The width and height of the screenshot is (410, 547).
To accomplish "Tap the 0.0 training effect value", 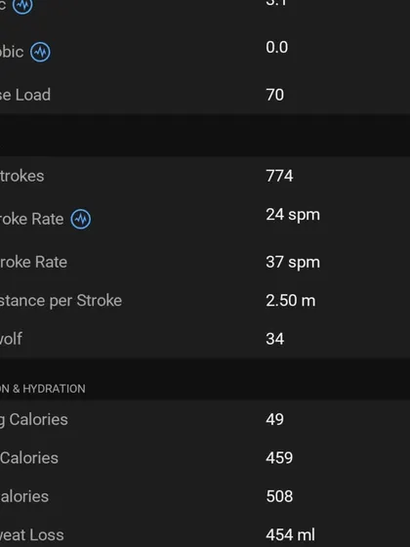I will (277, 48).
